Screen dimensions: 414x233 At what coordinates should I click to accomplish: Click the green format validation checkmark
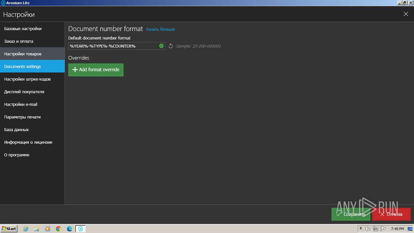tap(161, 46)
